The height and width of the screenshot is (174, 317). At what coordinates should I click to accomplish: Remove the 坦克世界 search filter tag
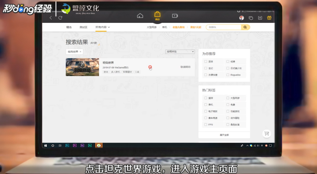click(x=81, y=52)
